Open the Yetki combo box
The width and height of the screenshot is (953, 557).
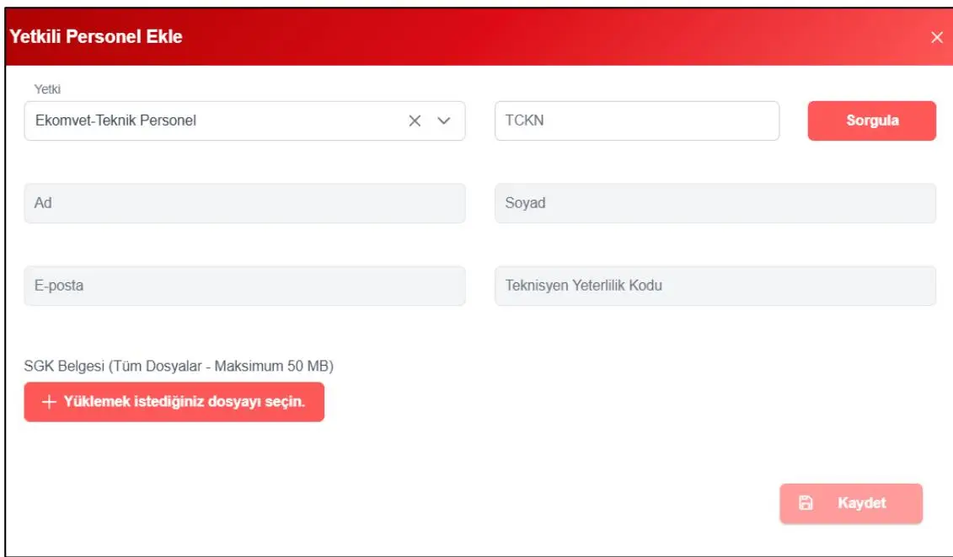pyautogui.click(x=244, y=121)
